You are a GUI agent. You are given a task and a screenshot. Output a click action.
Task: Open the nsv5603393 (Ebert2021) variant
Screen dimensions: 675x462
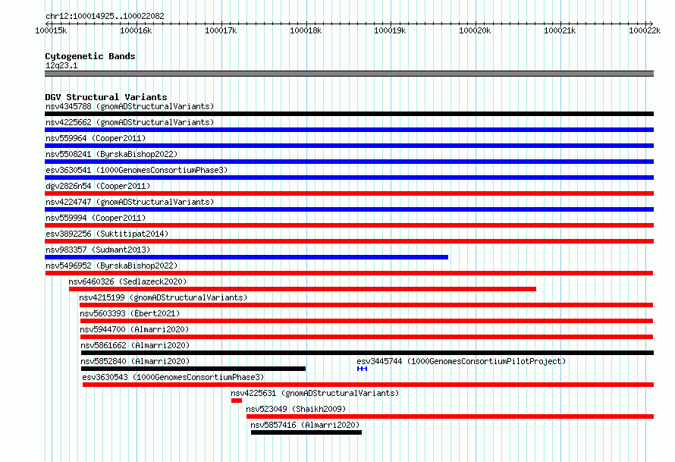366,321
